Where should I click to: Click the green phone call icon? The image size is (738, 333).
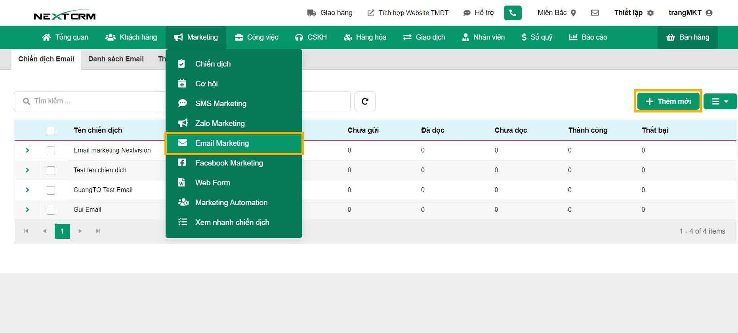tap(512, 13)
